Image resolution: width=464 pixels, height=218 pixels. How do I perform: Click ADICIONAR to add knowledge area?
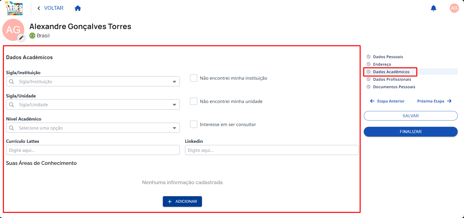coord(182,201)
